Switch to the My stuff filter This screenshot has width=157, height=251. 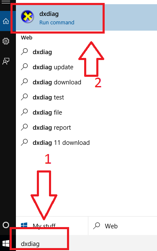(x=52, y=226)
